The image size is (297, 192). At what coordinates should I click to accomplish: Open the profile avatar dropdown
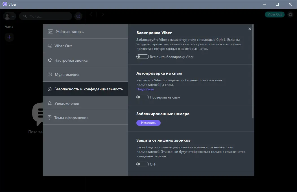tap(10, 16)
